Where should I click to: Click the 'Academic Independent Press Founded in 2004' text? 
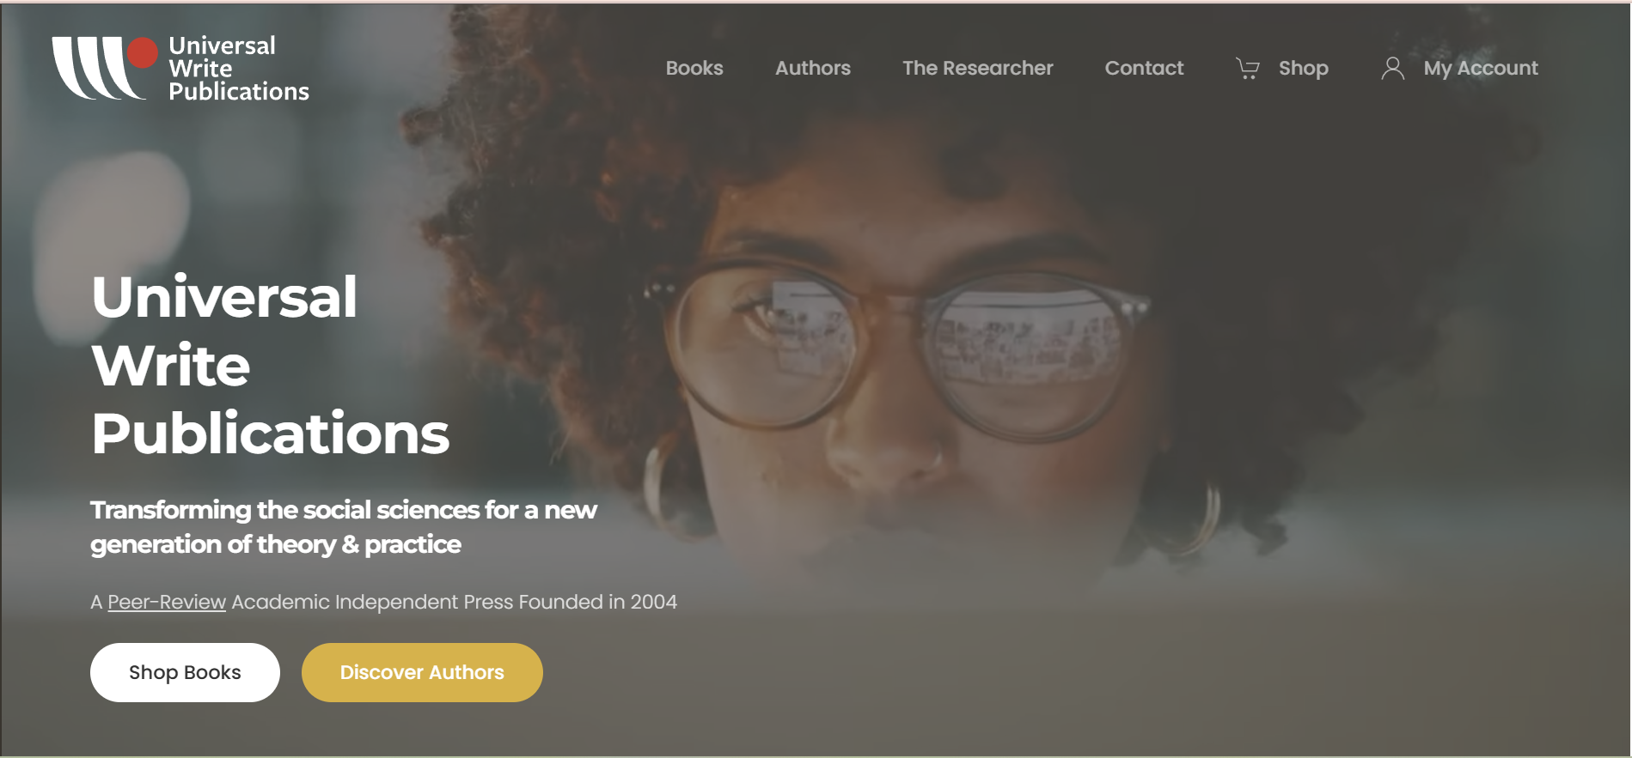[454, 603]
